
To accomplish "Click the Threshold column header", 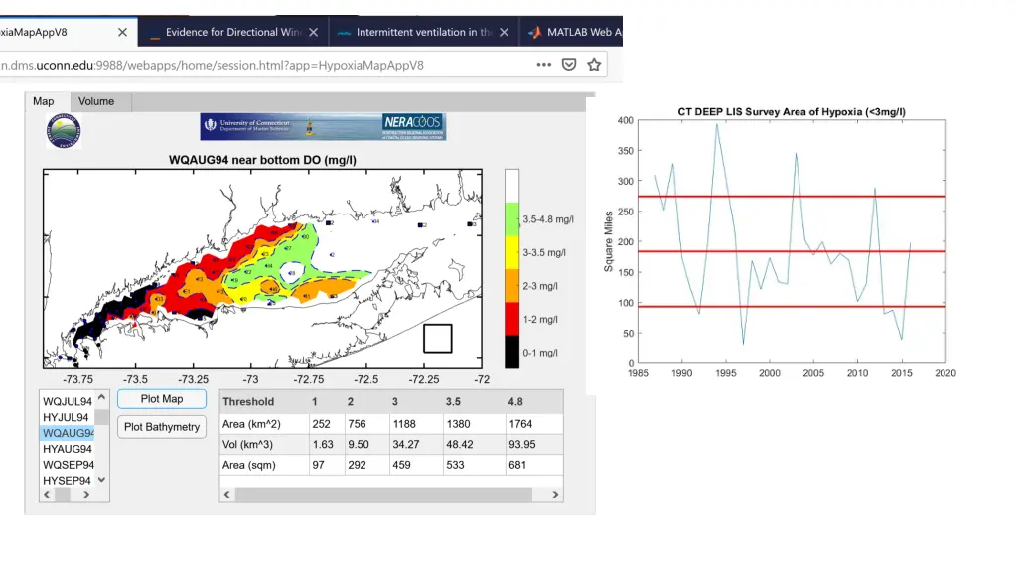I will pos(248,401).
